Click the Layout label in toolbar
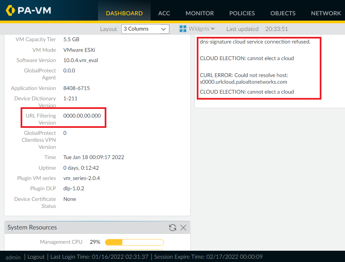 pos(108,29)
